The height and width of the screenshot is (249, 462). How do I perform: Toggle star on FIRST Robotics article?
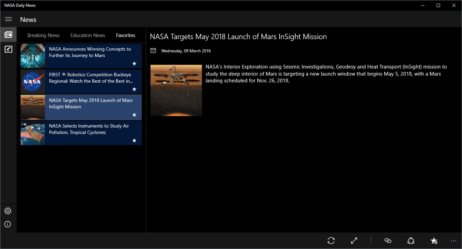click(134, 89)
